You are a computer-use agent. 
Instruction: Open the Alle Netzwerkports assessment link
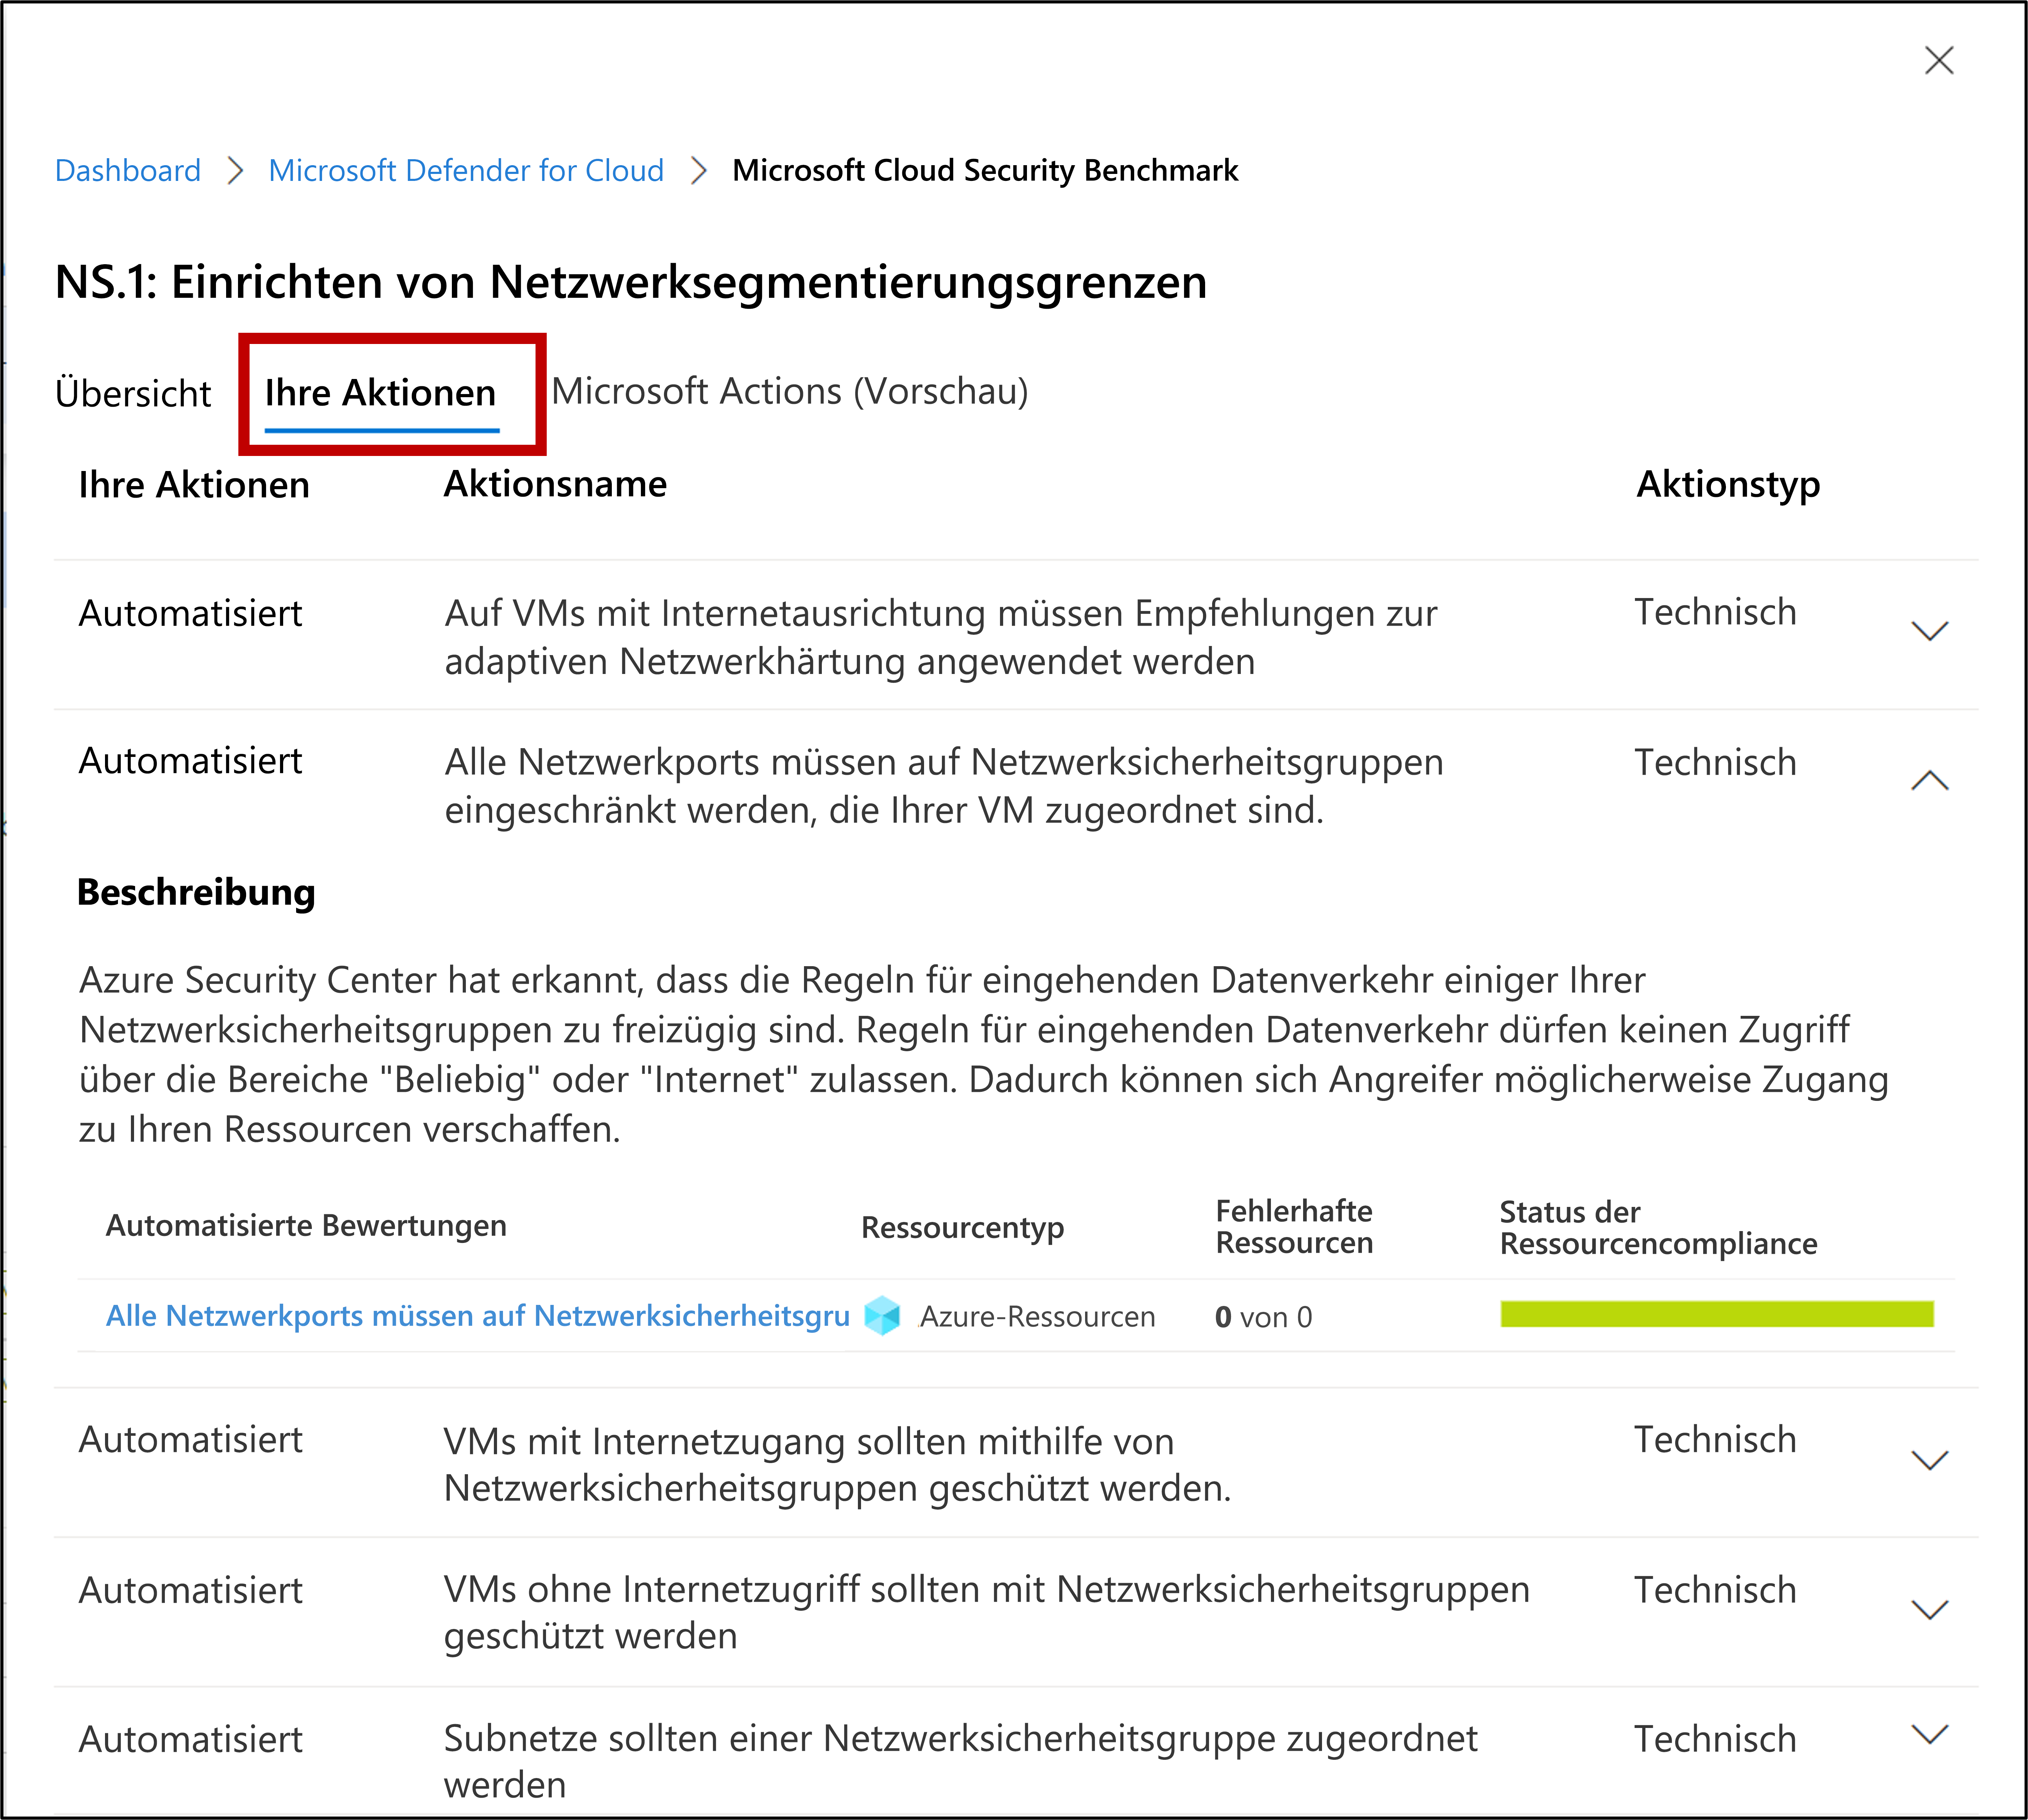tap(478, 1316)
